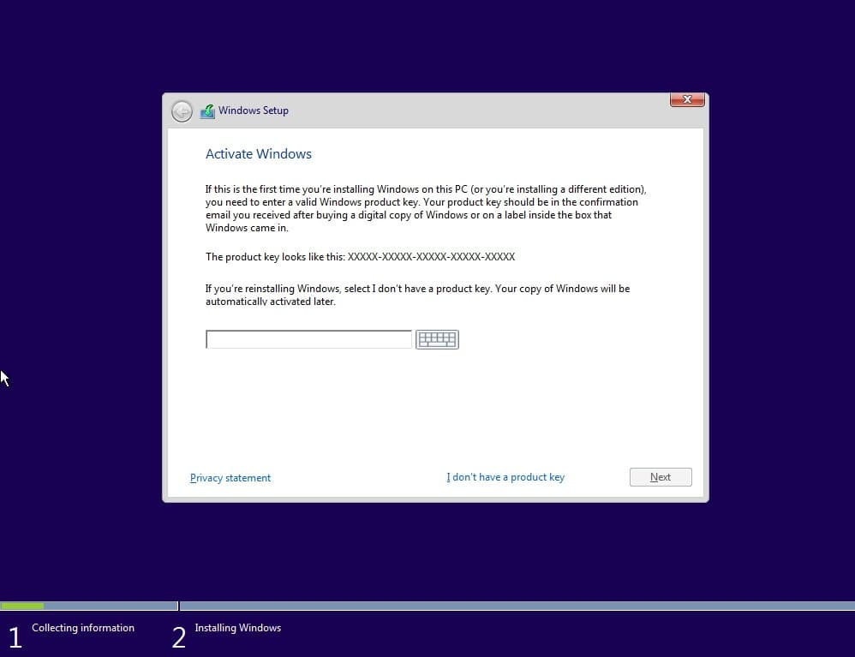Viewport: 855px width, 657px height.
Task: Click the product key format example text
Action: [x=360, y=257]
